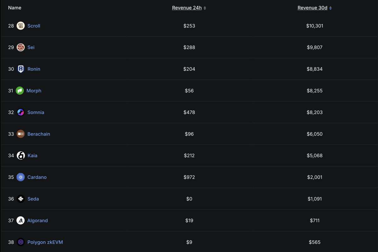Image resolution: width=378 pixels, height=252 pixels.
Task: Open the Berachain chain link
Action: click(x=39, y=134)
